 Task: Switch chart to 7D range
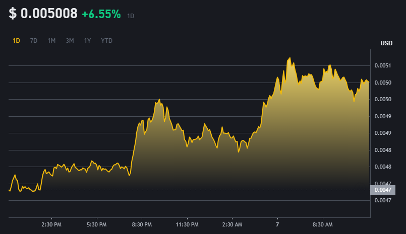(x=34, y=41)
